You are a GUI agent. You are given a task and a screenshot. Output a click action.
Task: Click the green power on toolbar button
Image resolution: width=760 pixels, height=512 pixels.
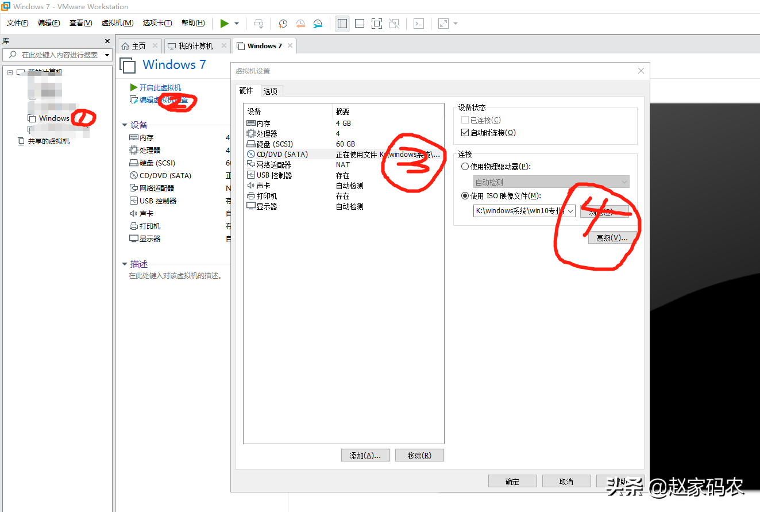224,24
